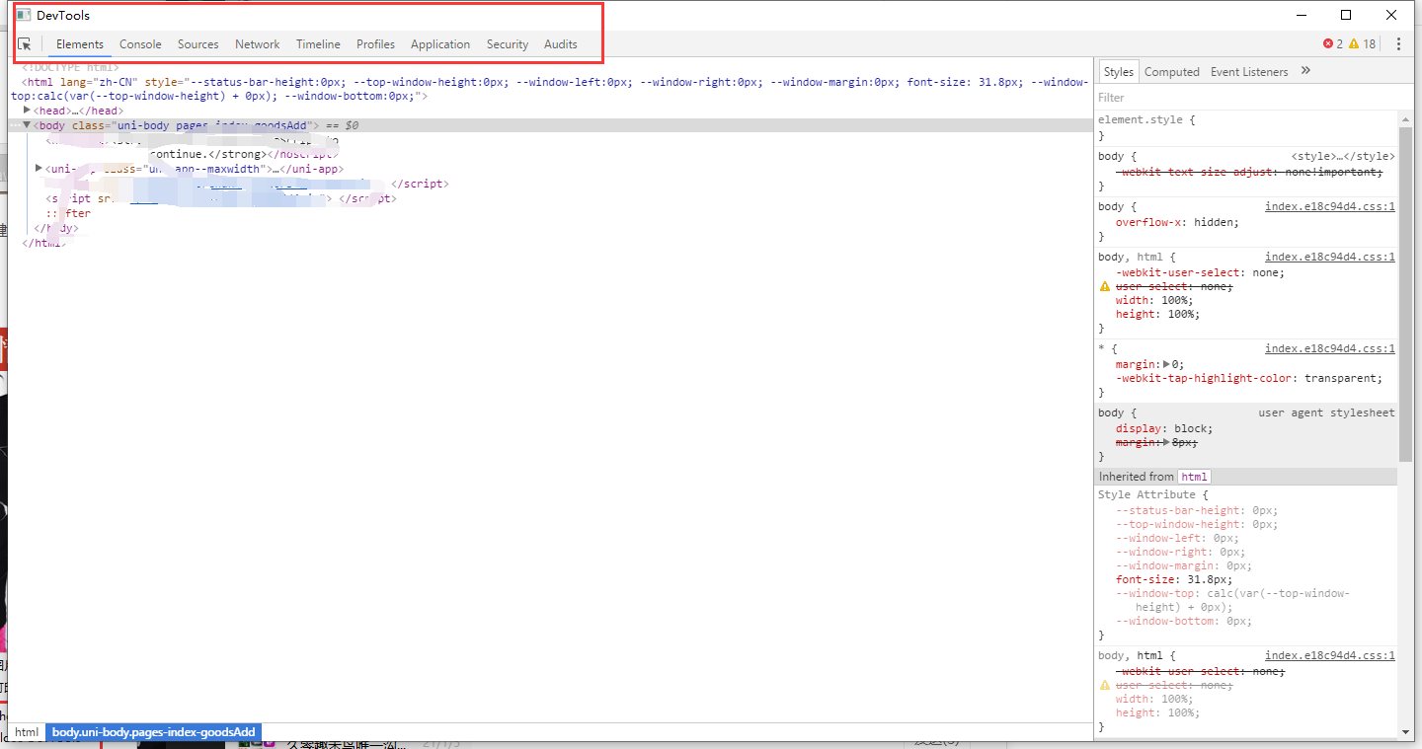This screenshot has width=1422, height=749.
Task: Maximize the DevTools window
Action: 1345,15
